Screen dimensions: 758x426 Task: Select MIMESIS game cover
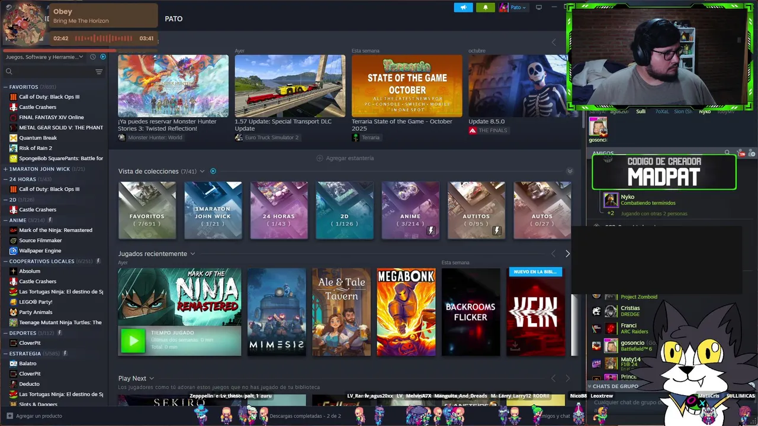pos(277,312)
